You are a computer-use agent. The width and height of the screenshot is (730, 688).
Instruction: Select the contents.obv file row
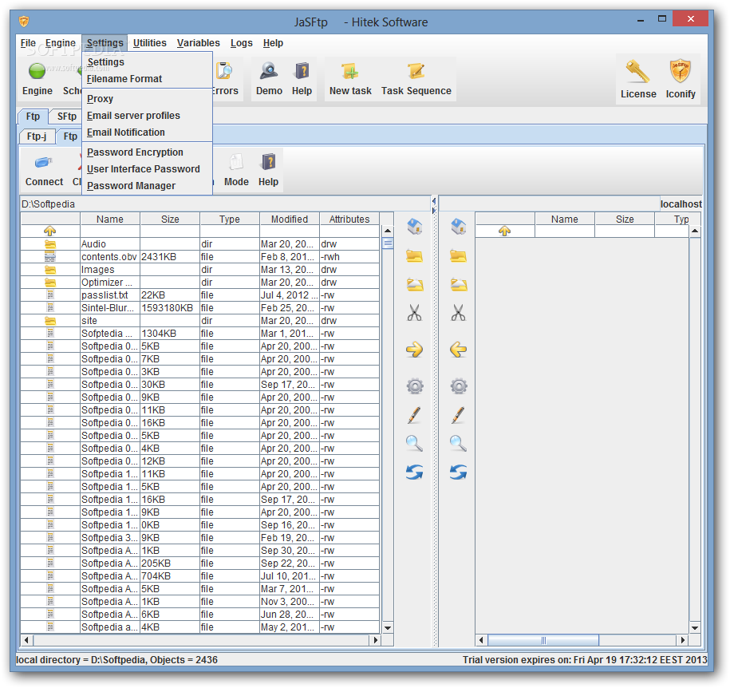pyautogui.click(x=200, y=257)
